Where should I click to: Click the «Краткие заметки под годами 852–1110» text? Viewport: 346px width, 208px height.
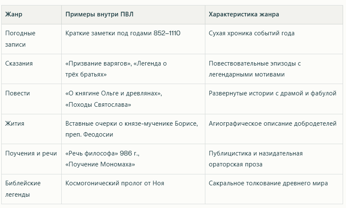point(123,33)
